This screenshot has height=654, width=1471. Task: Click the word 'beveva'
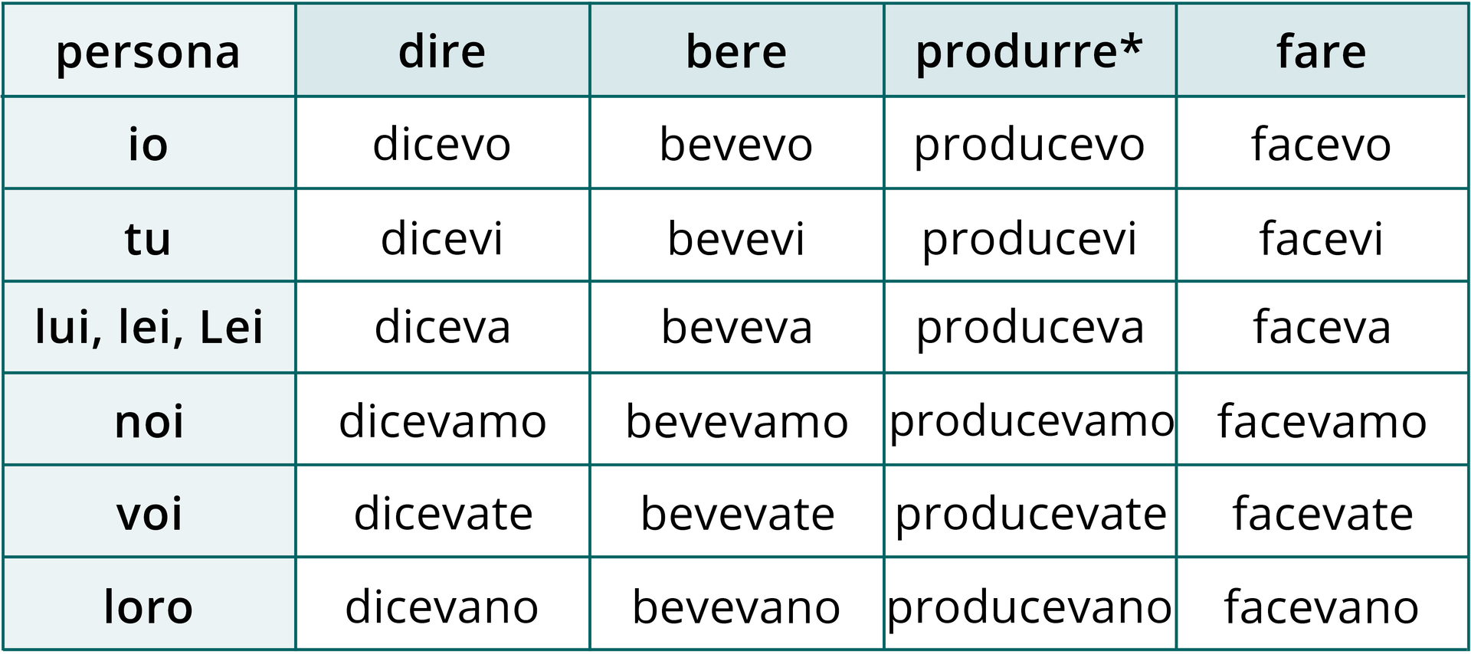[x=736, y=328]
